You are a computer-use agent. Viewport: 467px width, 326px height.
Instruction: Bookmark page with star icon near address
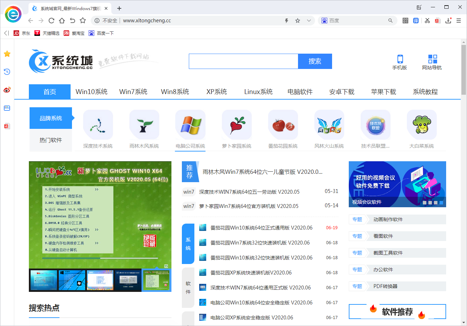point(83,21)
